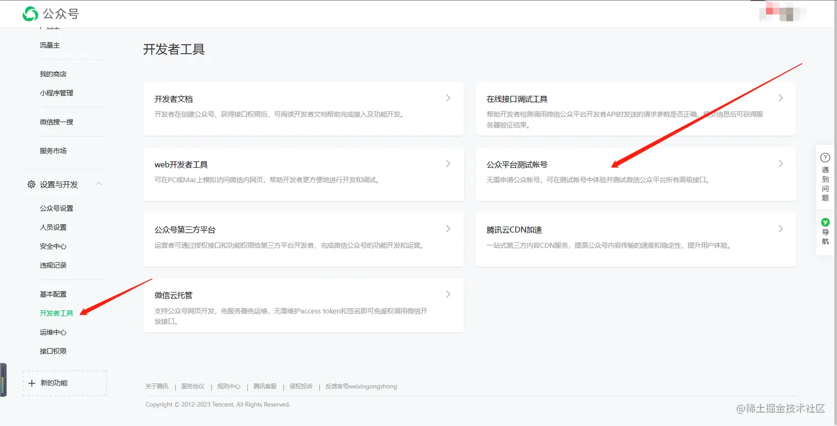This screenshot has height=426, width=837.
Task: Click the green 导航 compass icon
Action: (x=825, y=222)
